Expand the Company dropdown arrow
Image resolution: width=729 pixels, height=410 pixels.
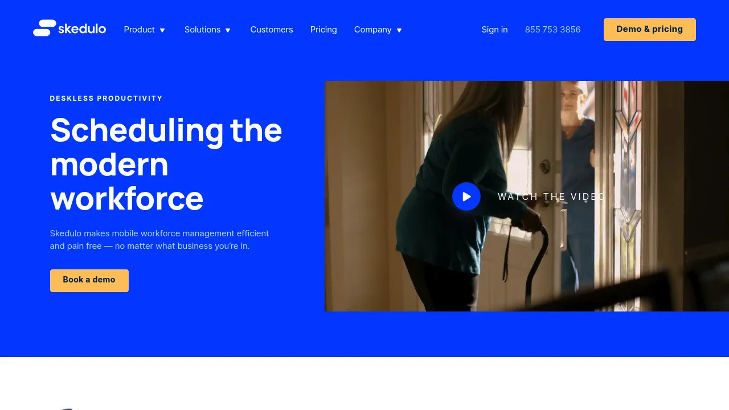pyautogui.click(x=399, y=30)
